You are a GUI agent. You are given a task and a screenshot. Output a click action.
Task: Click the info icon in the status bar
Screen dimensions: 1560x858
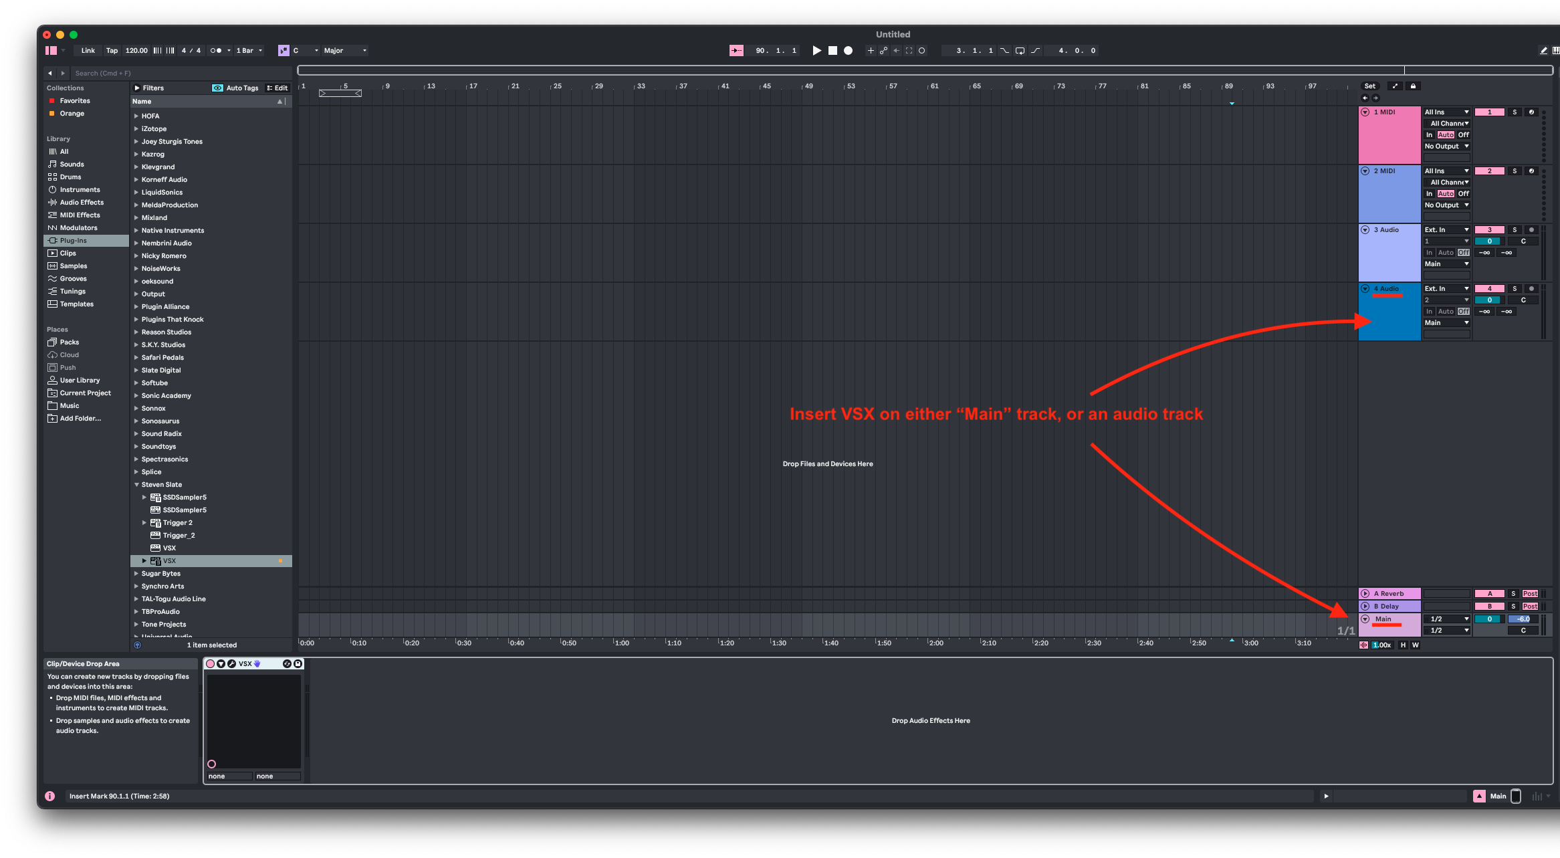pos(49,796)
